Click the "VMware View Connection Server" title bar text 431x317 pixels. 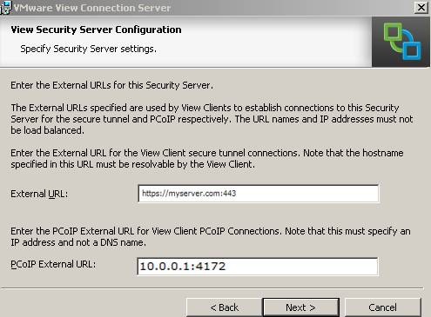[92, 8]
